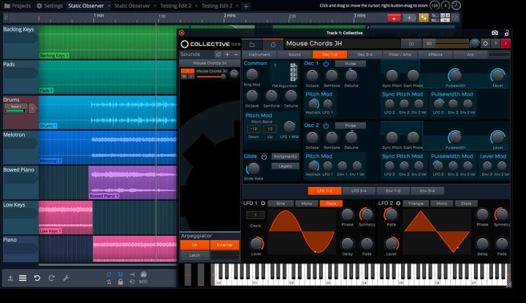Switch to Env 1-2 modulation tab
Image resolution: width=526 pixels, height=303 pixels.
393,191
